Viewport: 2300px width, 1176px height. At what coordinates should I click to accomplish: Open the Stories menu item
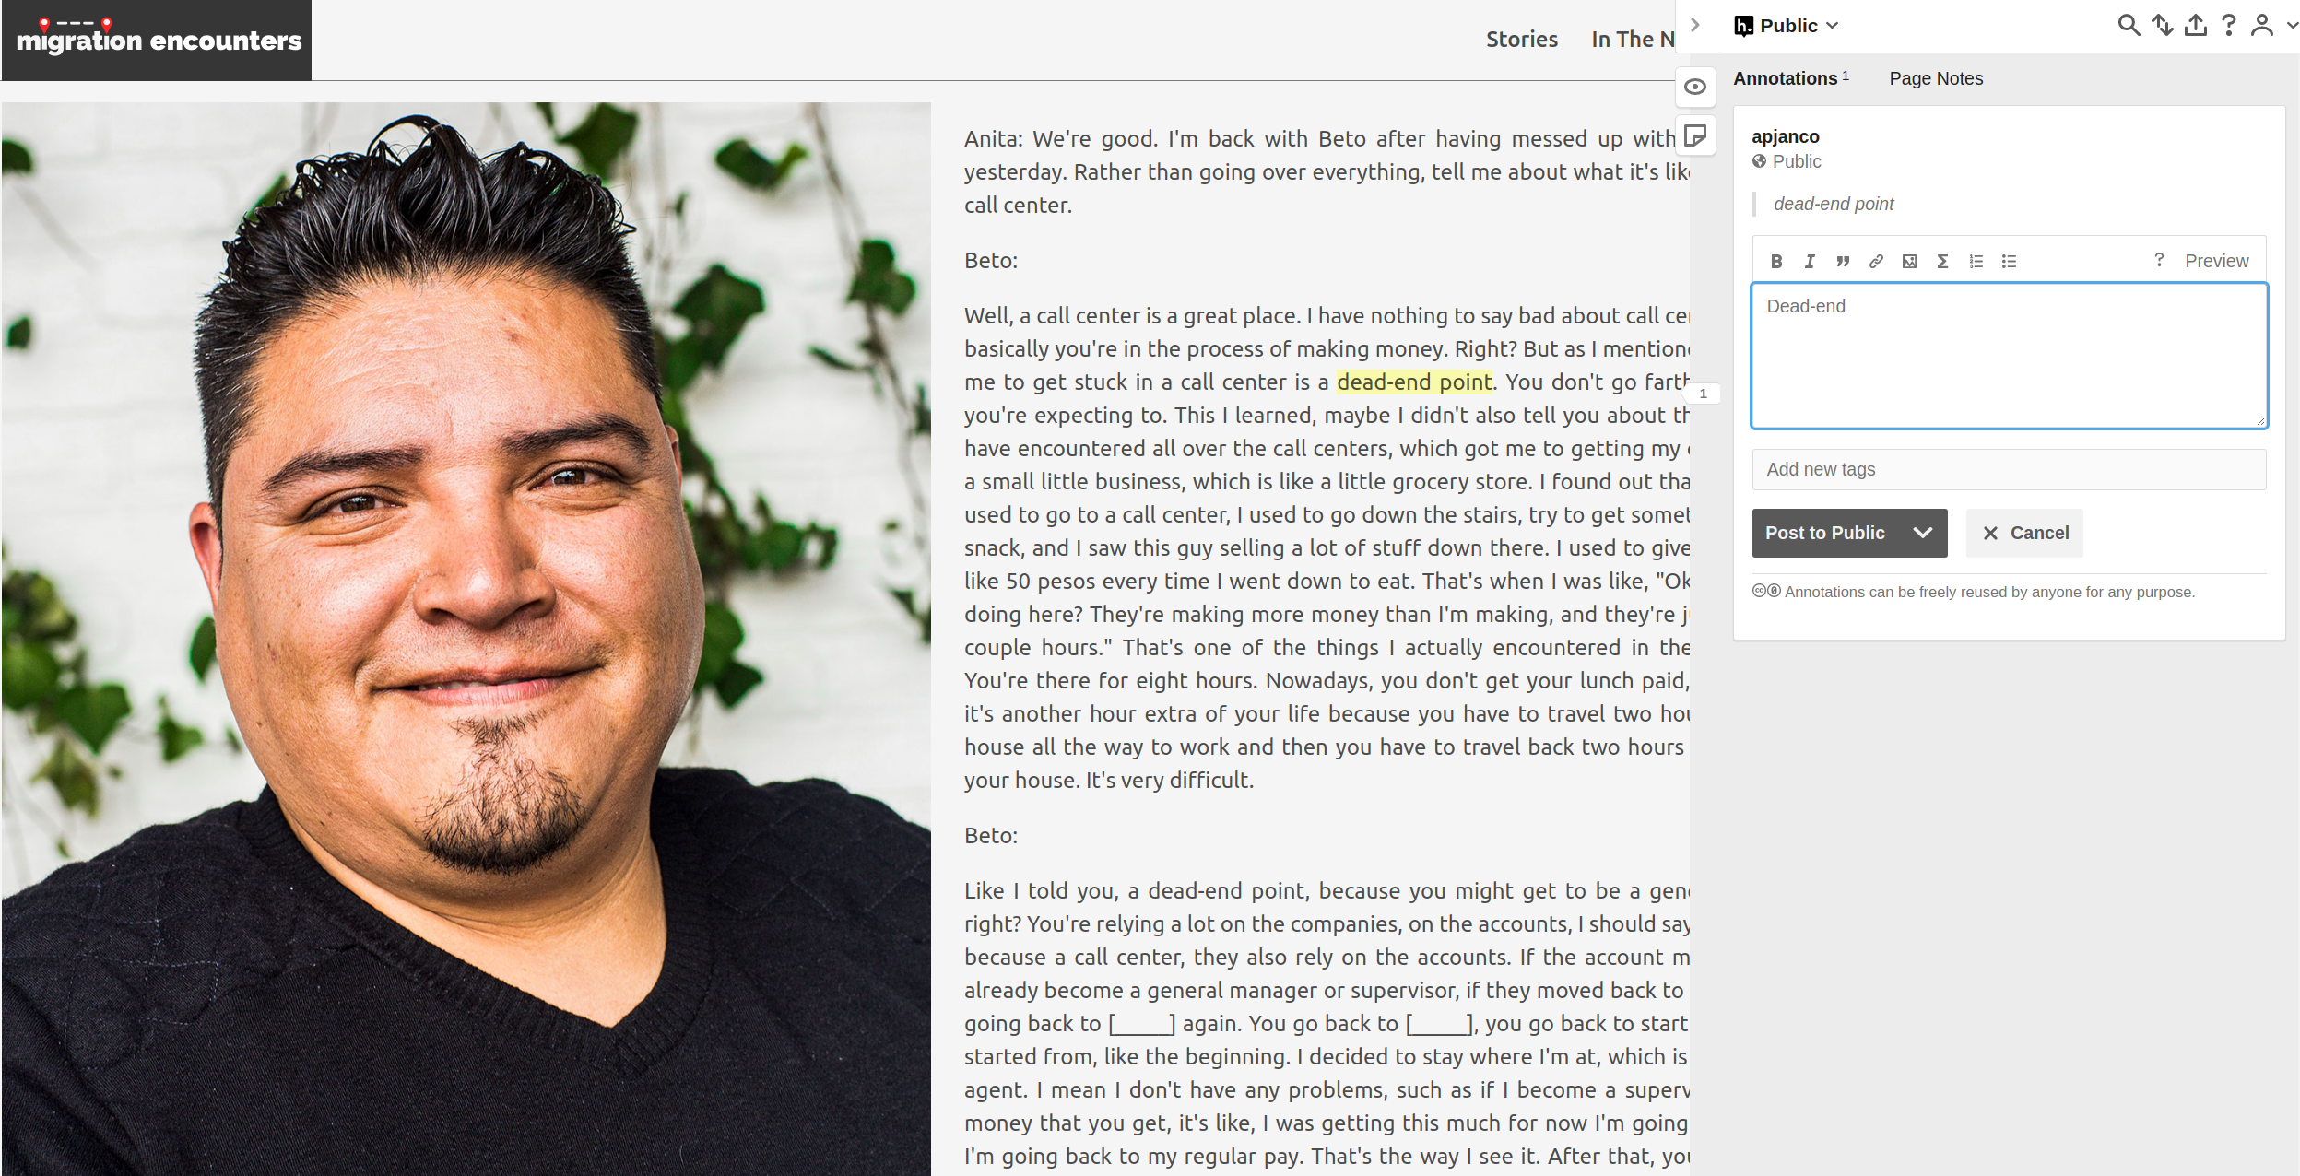tap(1521, 40)
